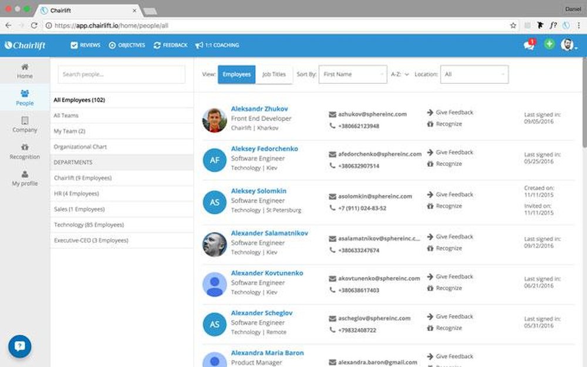Open notifications chat icon with red badge
The image size is (587, 367).
529,45
